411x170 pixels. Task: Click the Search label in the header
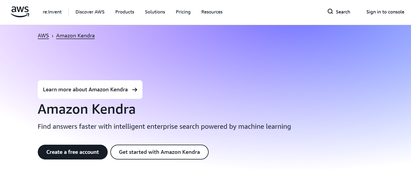pyautogui.click(x=343, y=12)
